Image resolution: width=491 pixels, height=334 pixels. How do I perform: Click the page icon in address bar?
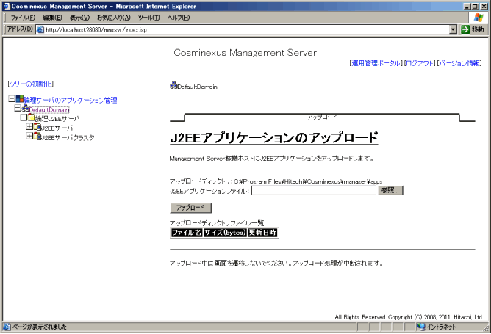(x=40, y=29)
